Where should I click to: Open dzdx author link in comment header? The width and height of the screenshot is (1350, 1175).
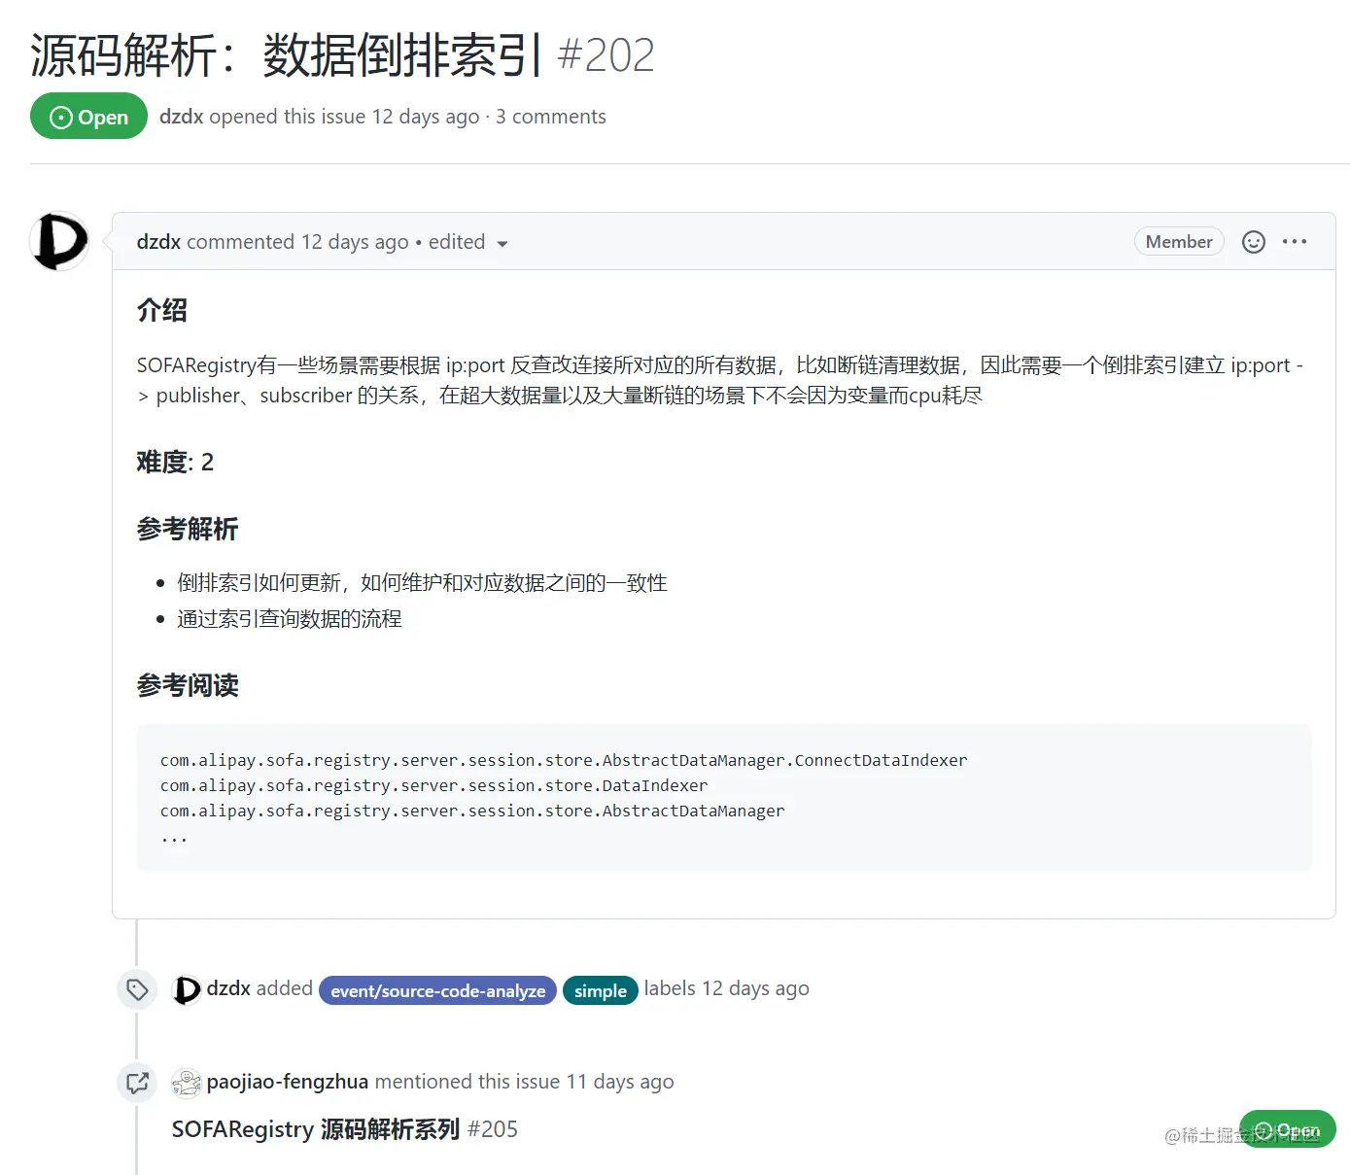(x=158, y=242)
